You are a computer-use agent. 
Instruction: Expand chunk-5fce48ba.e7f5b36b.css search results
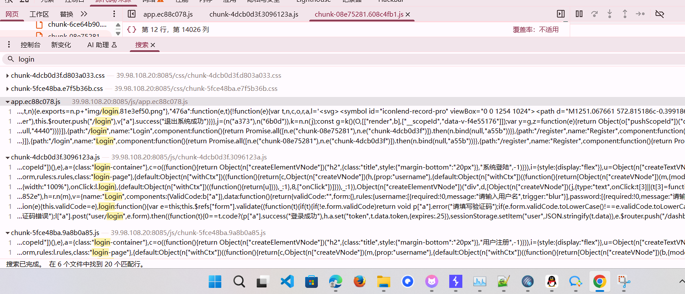[8, 89]
